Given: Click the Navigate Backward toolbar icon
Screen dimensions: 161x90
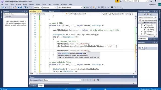Looking at the screenshot, I should [3, 7].
